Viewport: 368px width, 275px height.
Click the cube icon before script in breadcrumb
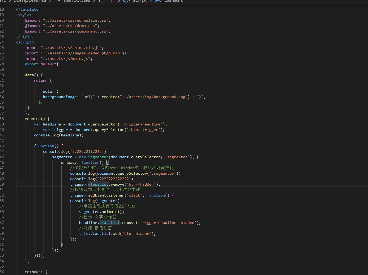point(126,1)
